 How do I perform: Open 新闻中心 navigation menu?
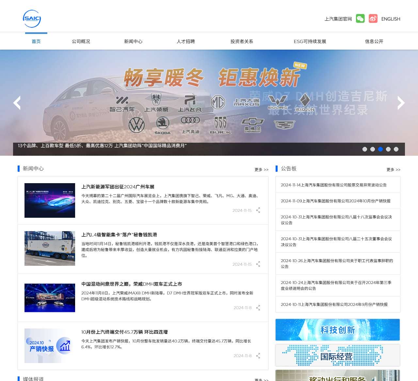[133, 41]
